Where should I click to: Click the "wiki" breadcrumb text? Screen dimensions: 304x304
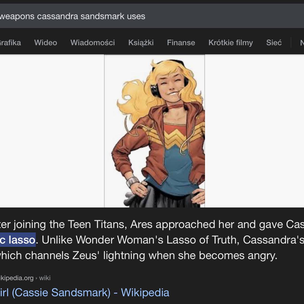[45, 278]
